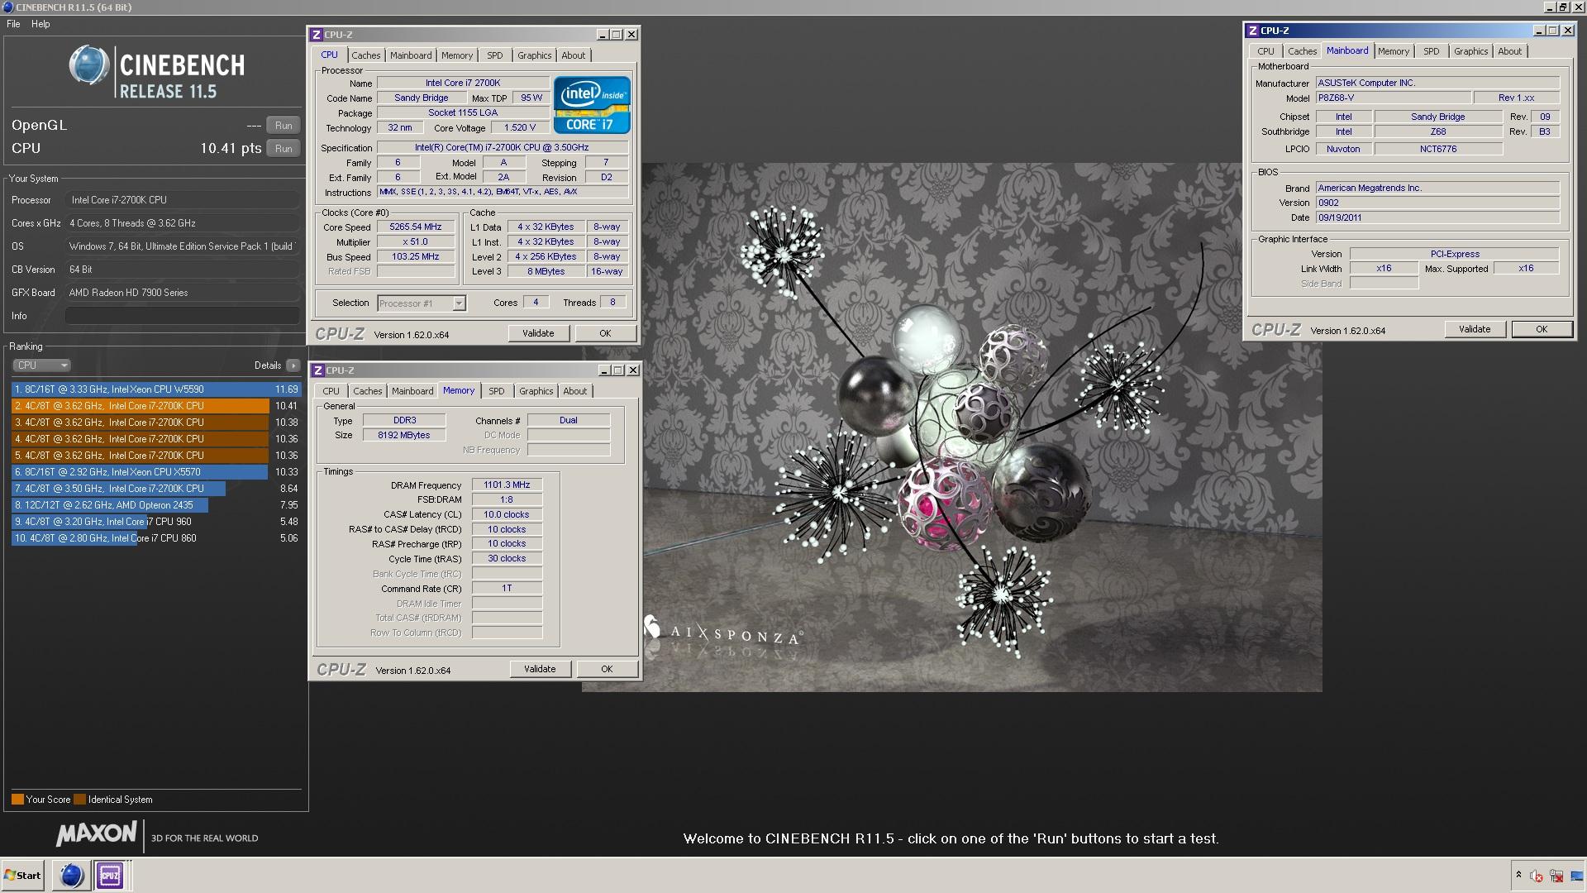Click Core Voltage value 1.520 V
The height and width of the screenshot is (893, 1587).
pos(519,127)
